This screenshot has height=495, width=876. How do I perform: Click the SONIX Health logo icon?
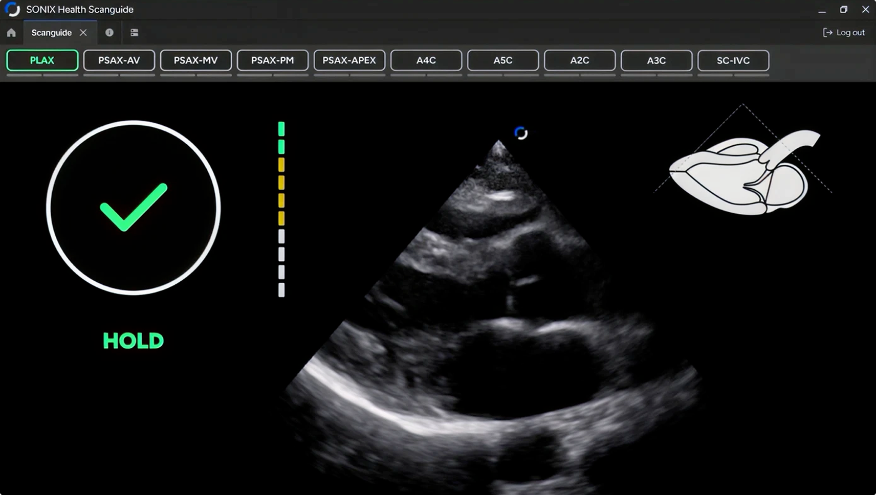point(12,9)
